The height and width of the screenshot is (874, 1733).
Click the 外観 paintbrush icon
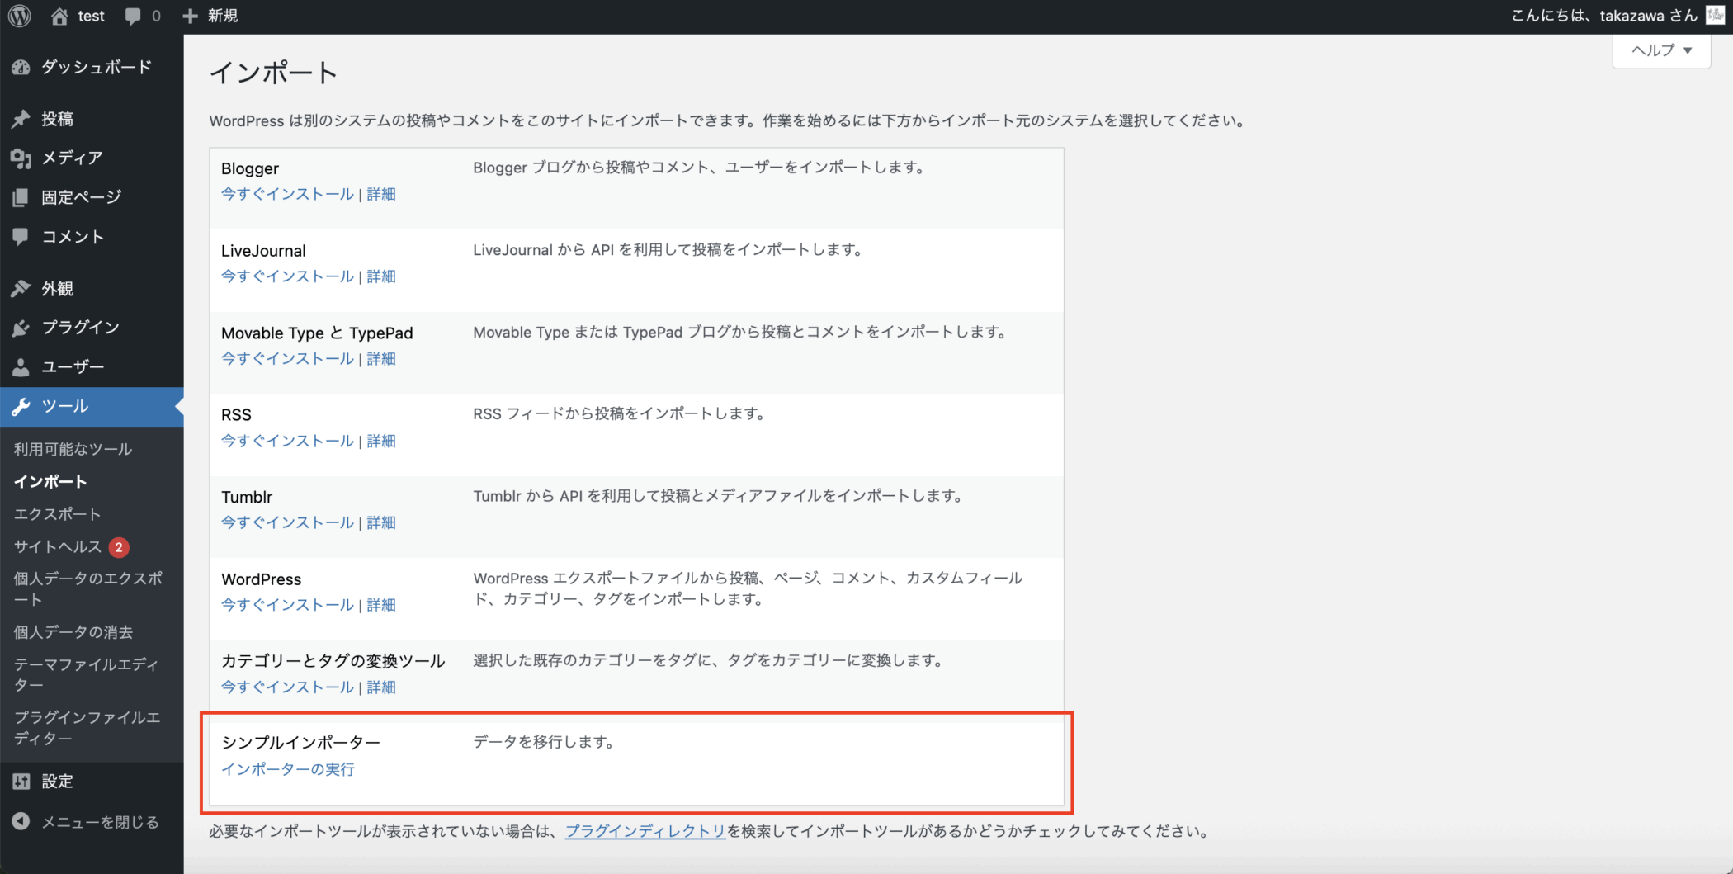21,288
